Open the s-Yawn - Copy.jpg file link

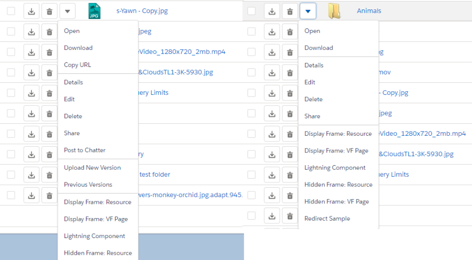[x=142, y=11]
